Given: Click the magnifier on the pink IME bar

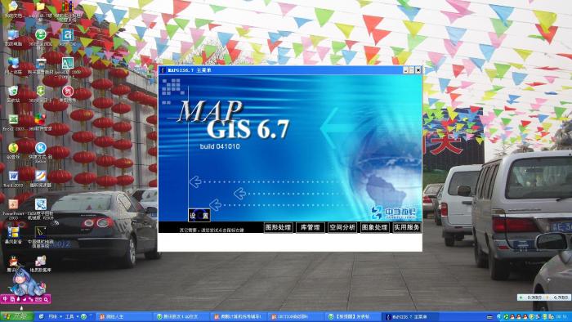Looking at the screenshot, I should (x=46, y=299).
